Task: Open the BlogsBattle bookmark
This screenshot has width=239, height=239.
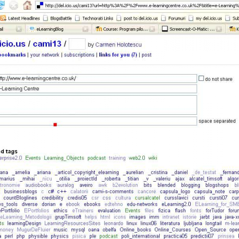Action: click(61, 19)
